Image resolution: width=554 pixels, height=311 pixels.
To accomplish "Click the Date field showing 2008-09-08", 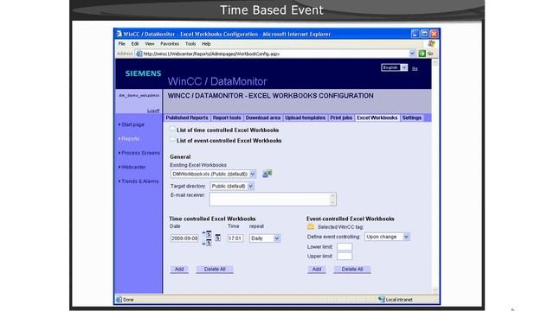I will pos(184,238).
